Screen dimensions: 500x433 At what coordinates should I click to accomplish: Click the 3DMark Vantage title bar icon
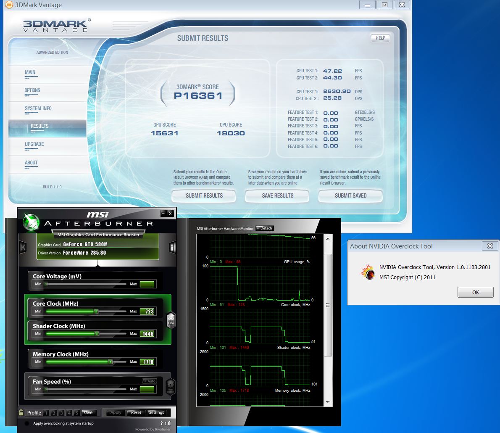point(9,5)
